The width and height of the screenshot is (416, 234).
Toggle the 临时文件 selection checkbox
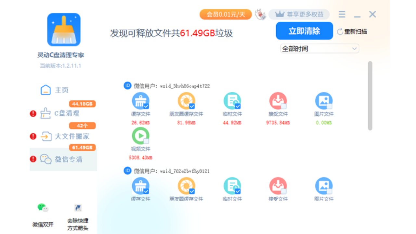pyautogui.click(x=238, y=106)
